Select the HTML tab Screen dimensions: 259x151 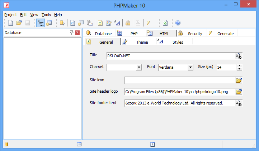pos(160,33)
